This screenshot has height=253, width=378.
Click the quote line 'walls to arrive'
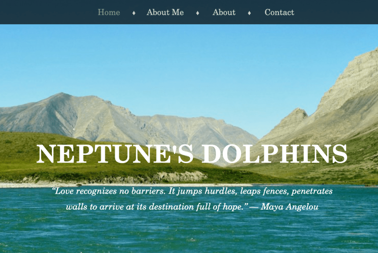(x=157, y=207)
